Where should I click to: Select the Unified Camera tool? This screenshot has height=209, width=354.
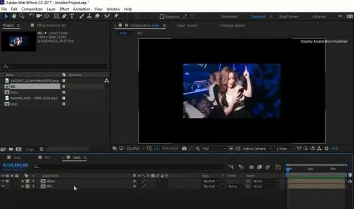(x=39, y=16)
